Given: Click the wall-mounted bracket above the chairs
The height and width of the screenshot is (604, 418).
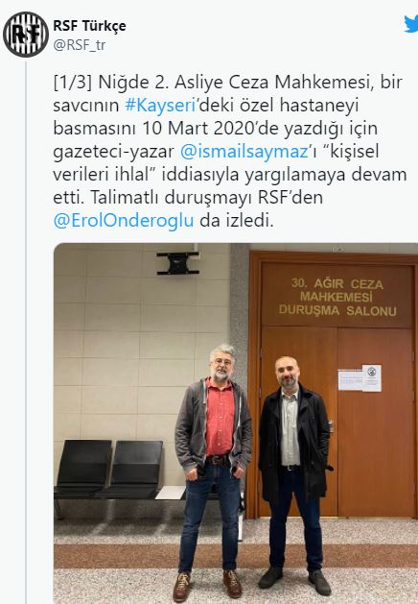Looking at the screenshot, I should [178, 263].
